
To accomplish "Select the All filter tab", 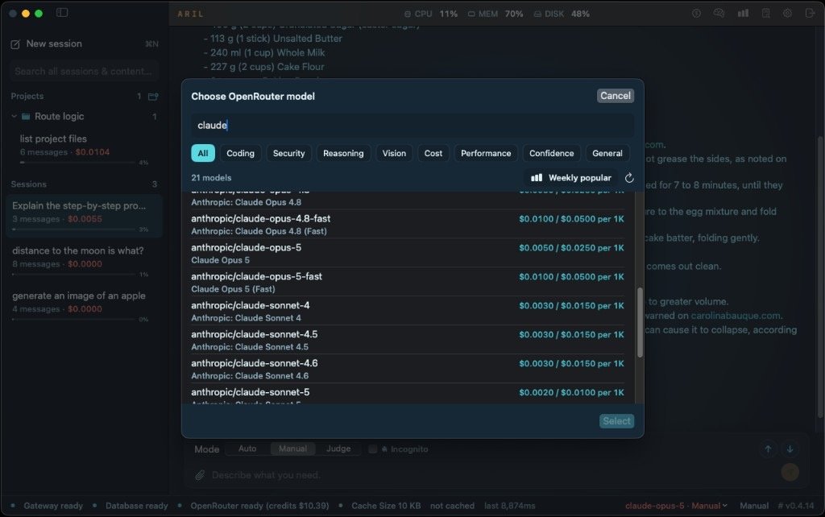I will coord(203,153).
